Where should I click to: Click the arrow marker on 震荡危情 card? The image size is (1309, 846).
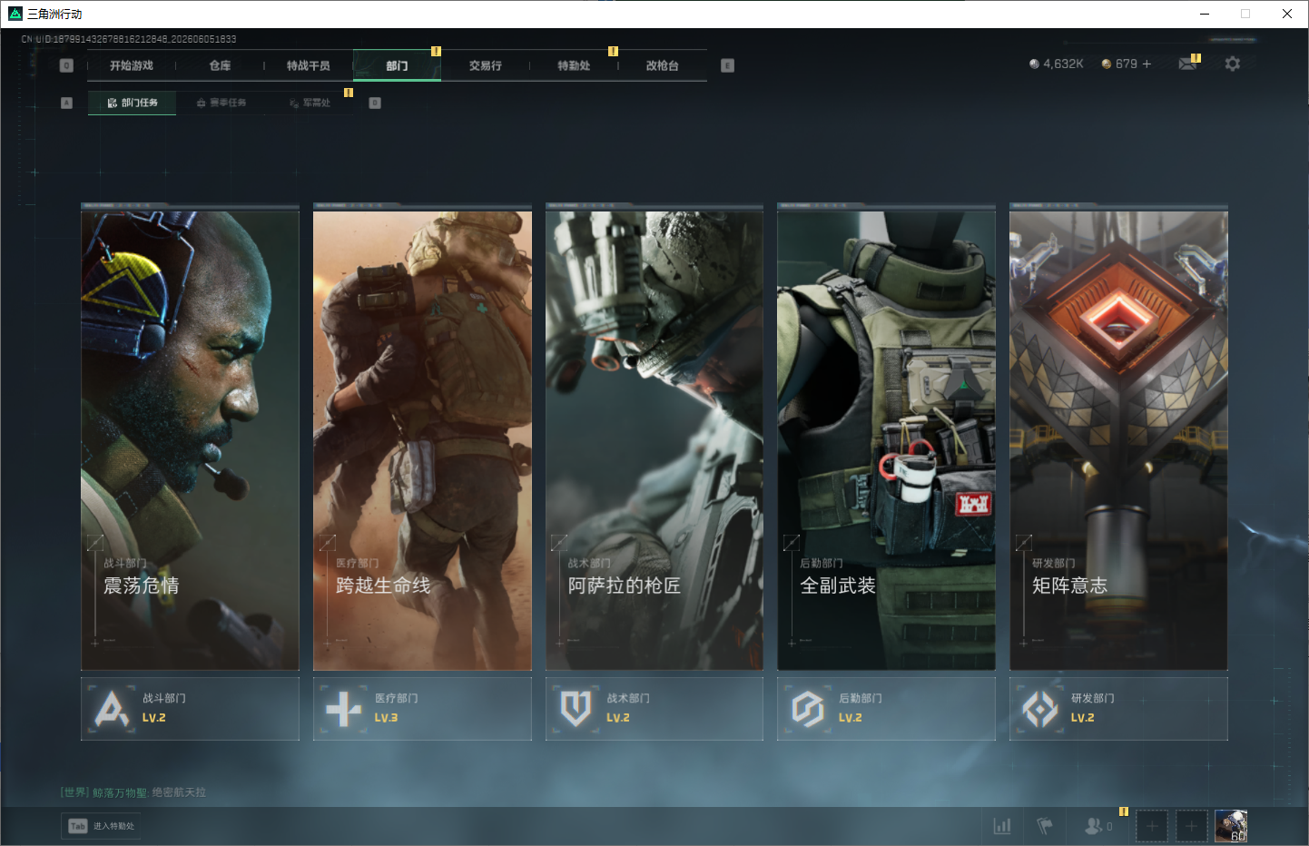pyautogui.click(x=94, y=543)
